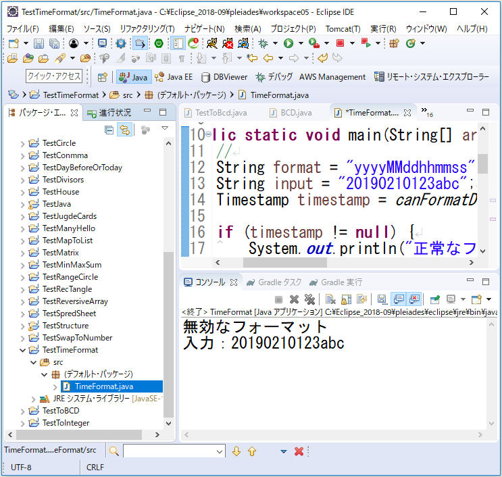The width and height of the screenshot is (502, 477).
Task: Click Collapse All in Package Explorer
Action: pyautogui.click(x=109, y=130)
